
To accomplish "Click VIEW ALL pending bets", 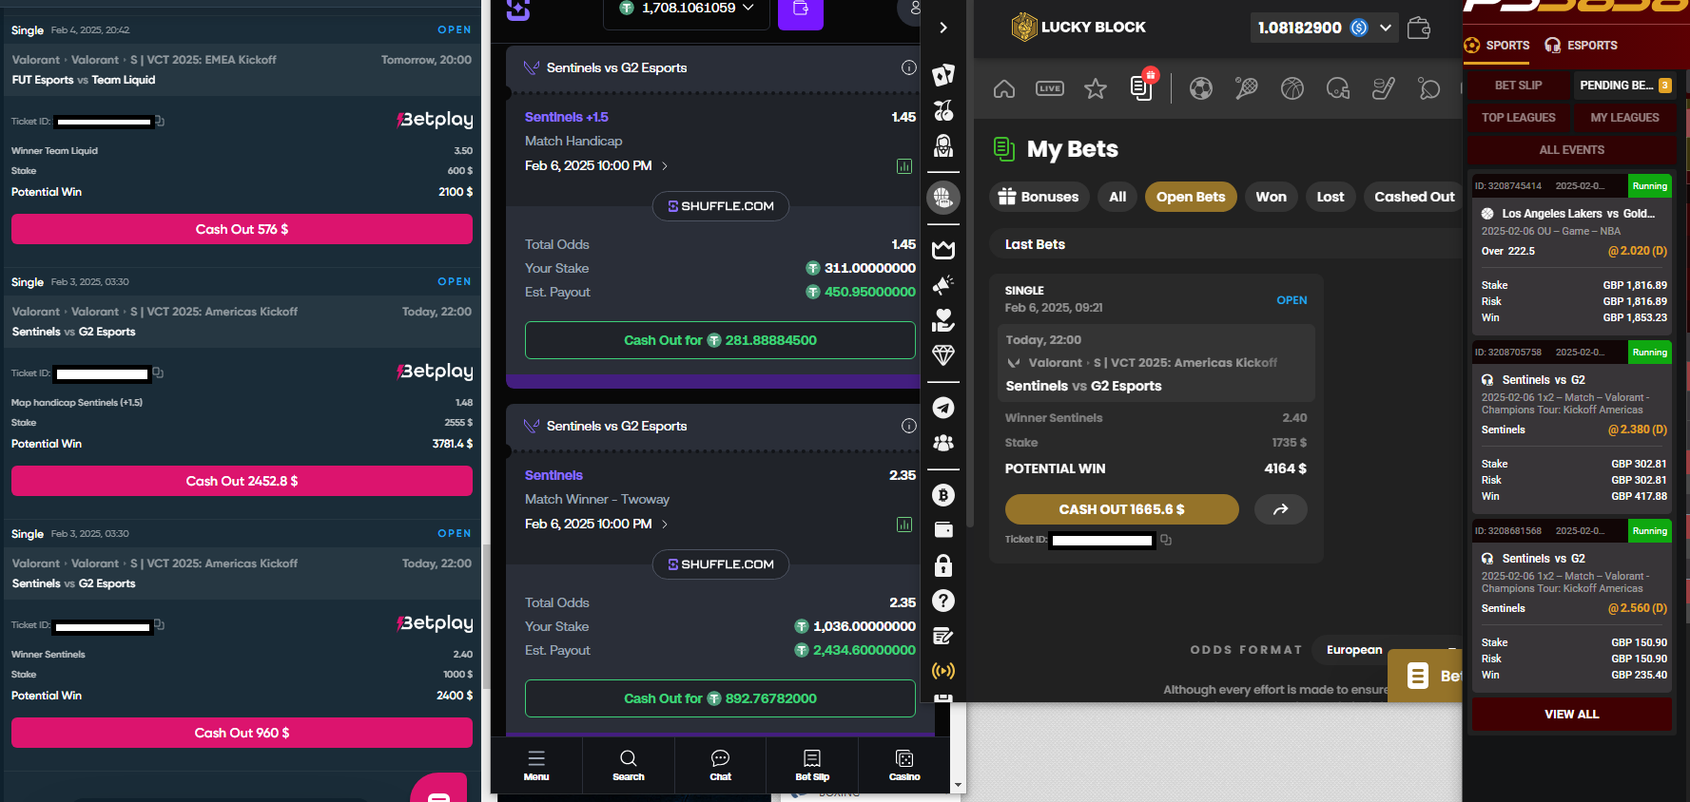I will tap(1571, 714).
